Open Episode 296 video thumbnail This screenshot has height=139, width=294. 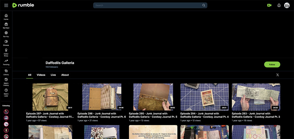[102, 97]
